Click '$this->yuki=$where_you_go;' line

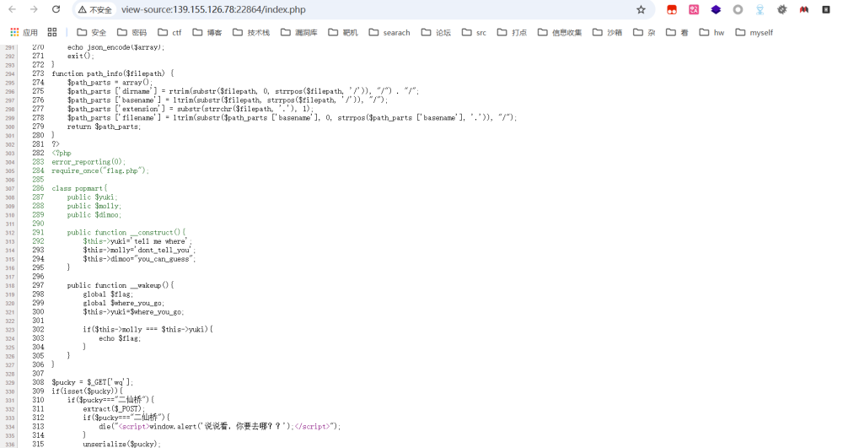click(x=133, y=312)
